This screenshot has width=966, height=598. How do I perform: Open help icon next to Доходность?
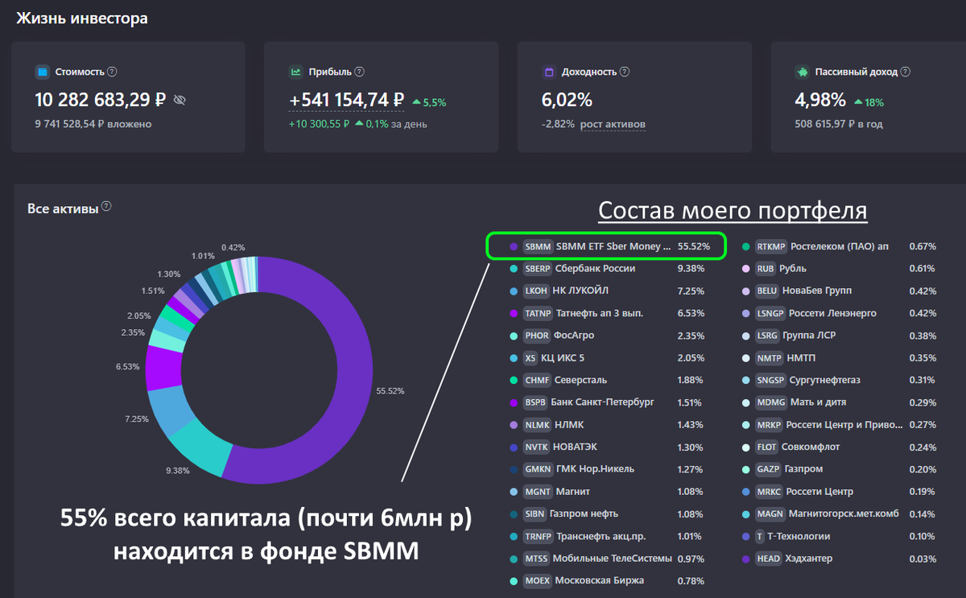click(x=625, y=72)
